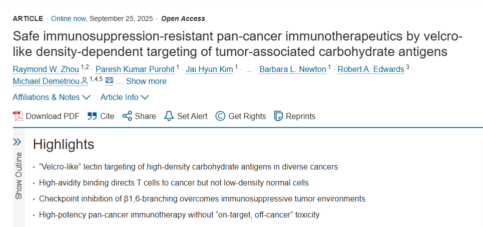Click the Cite quotation marks icon
The width and height of the screenshot is (483, 227).
point(92,116)
